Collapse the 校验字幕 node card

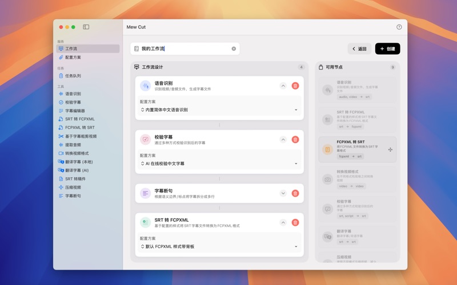coord(283,140)
